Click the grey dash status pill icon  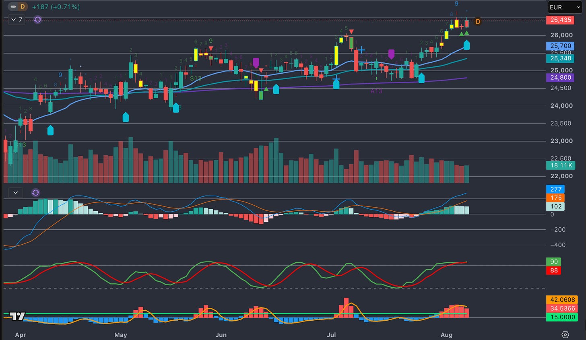click(13, 7)
